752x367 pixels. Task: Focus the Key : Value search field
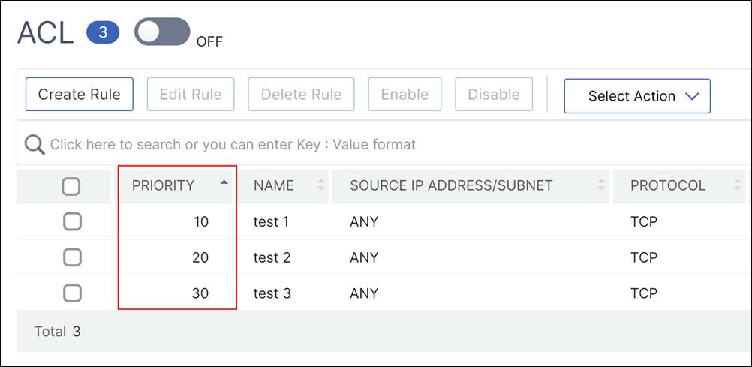click(x=384, y=144)
